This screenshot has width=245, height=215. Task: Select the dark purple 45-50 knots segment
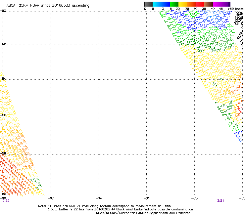226,4
